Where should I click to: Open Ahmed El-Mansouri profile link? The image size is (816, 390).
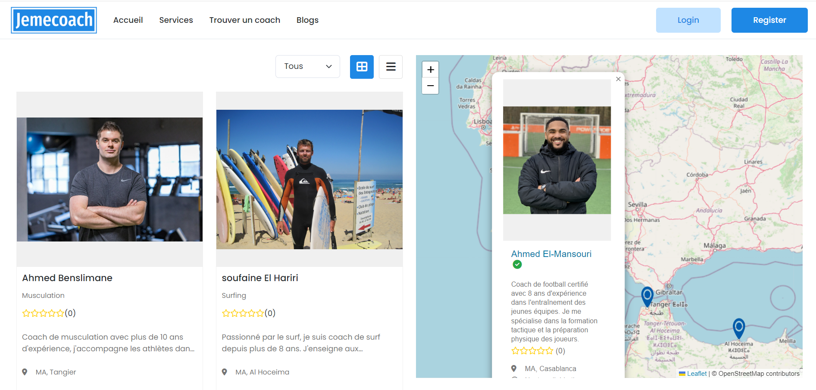coord(551,254)
